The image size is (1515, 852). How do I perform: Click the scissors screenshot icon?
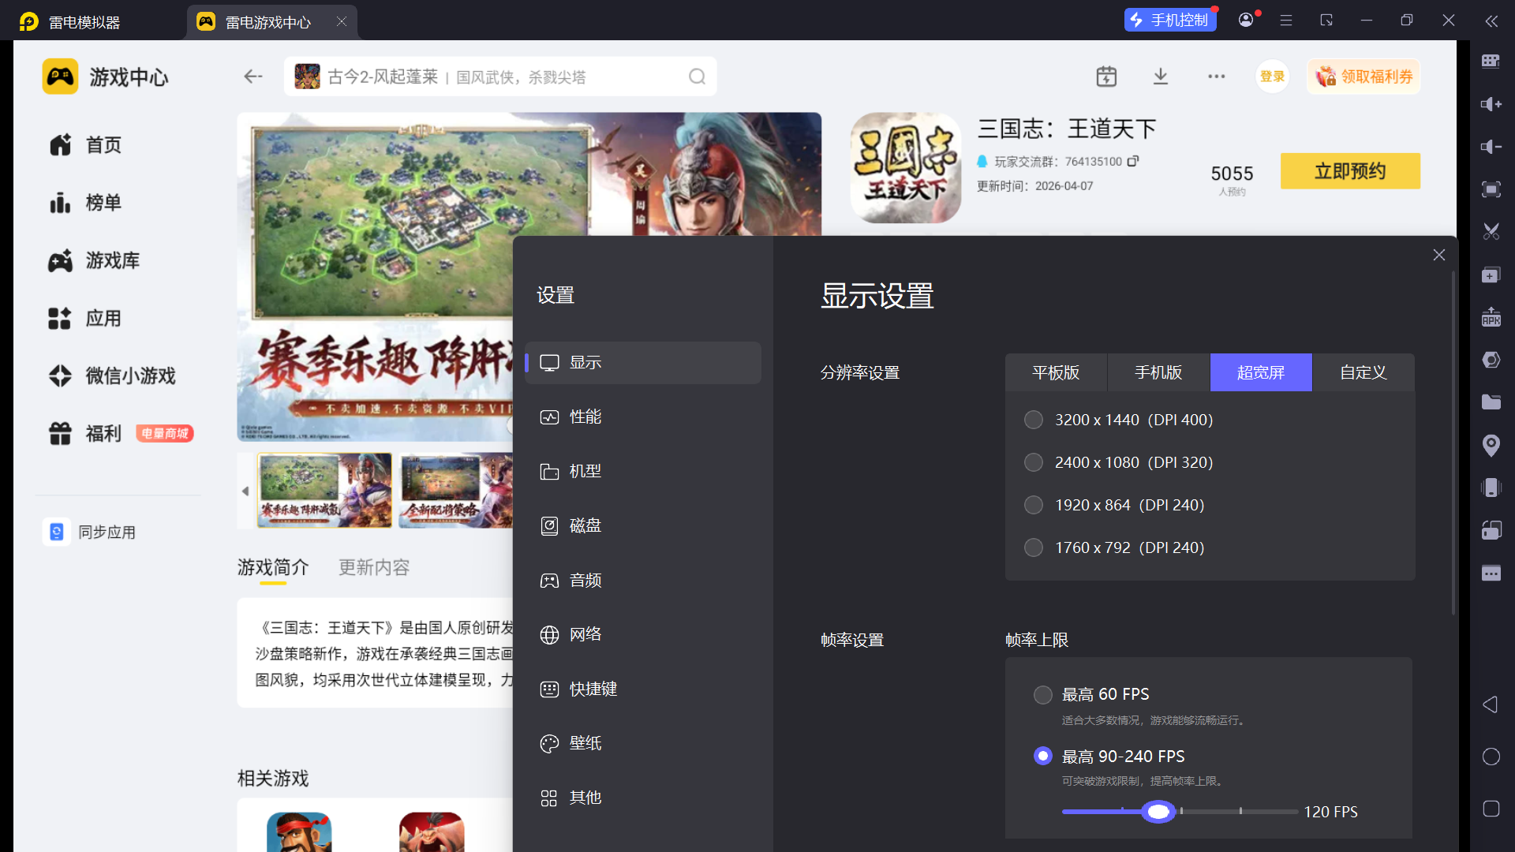[1491, 232]
